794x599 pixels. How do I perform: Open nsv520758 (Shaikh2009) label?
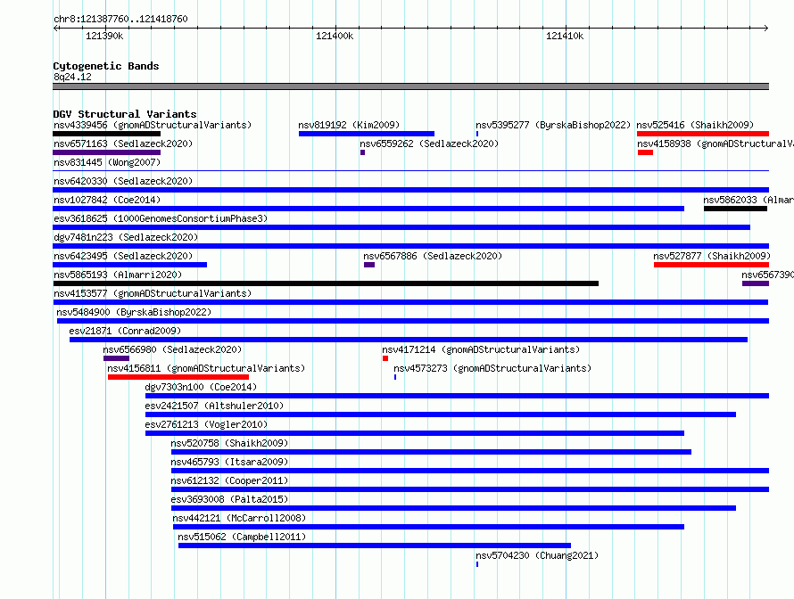point(229,443)
